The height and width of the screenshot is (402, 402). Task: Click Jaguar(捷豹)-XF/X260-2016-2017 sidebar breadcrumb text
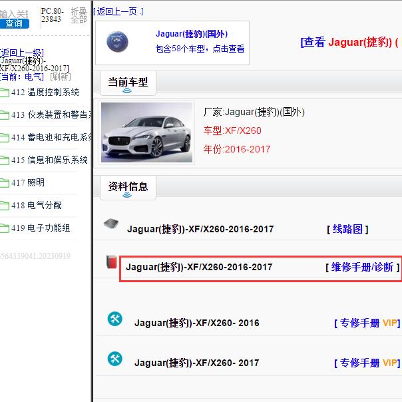pos(35,65)
